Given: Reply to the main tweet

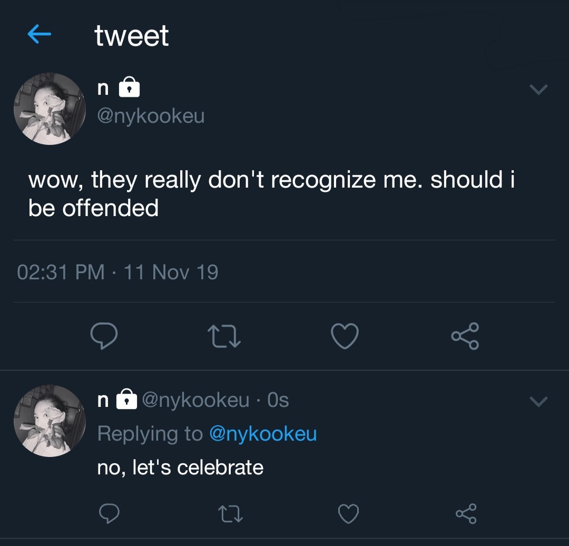Looking at the screenshot, I should pyautogui.click(x=104, y=336).
